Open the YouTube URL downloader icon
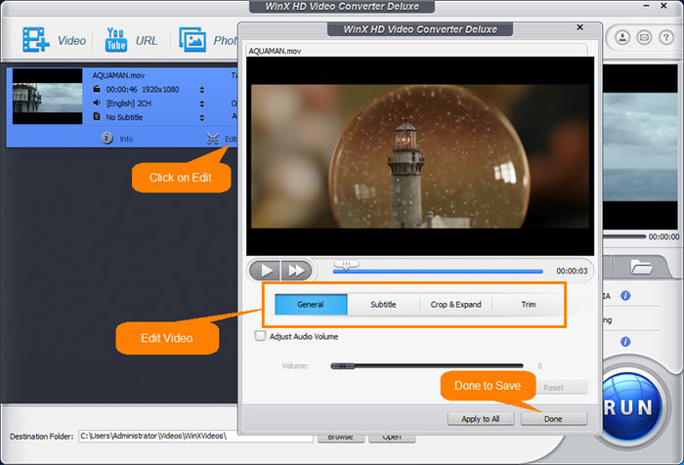 116,40
